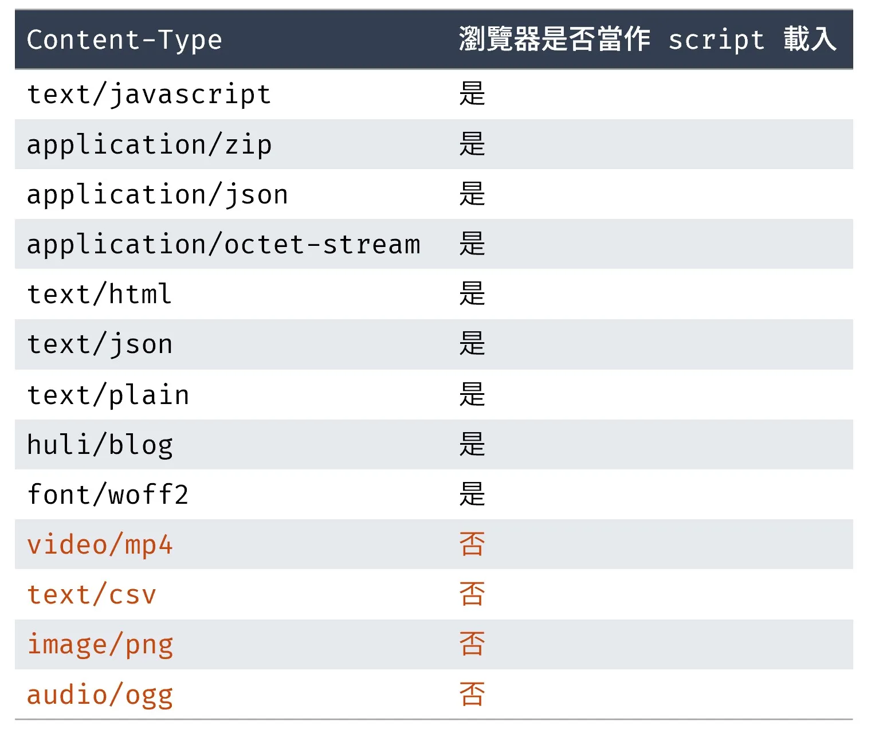The width and height of the screenshot is (871, 729).
Task: Click the application/octet-stream entry
Action: (223, 245)
